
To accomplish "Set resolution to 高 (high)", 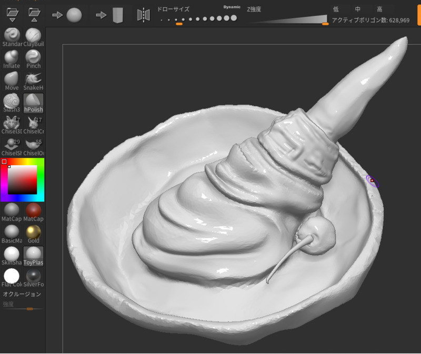I will pyautogui.click(x=379, y=9).
